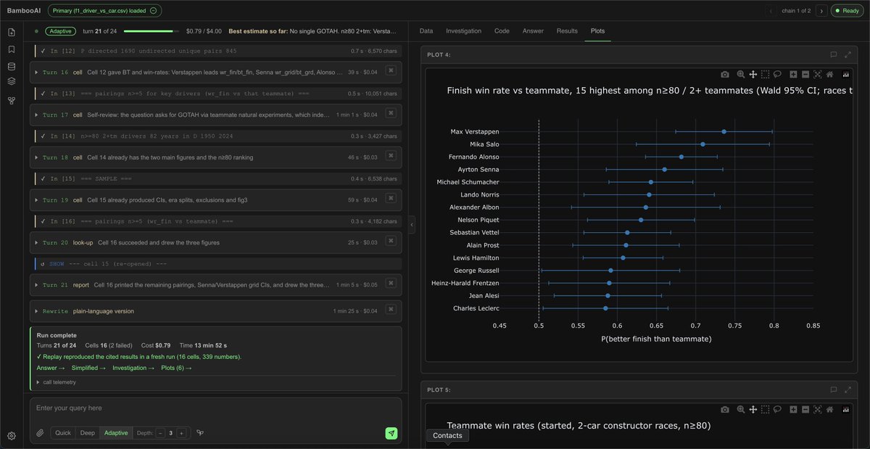870x449 pixels.
Task: Select the Zoom tool in Plot 4 modebar
Action: [740, 74]
